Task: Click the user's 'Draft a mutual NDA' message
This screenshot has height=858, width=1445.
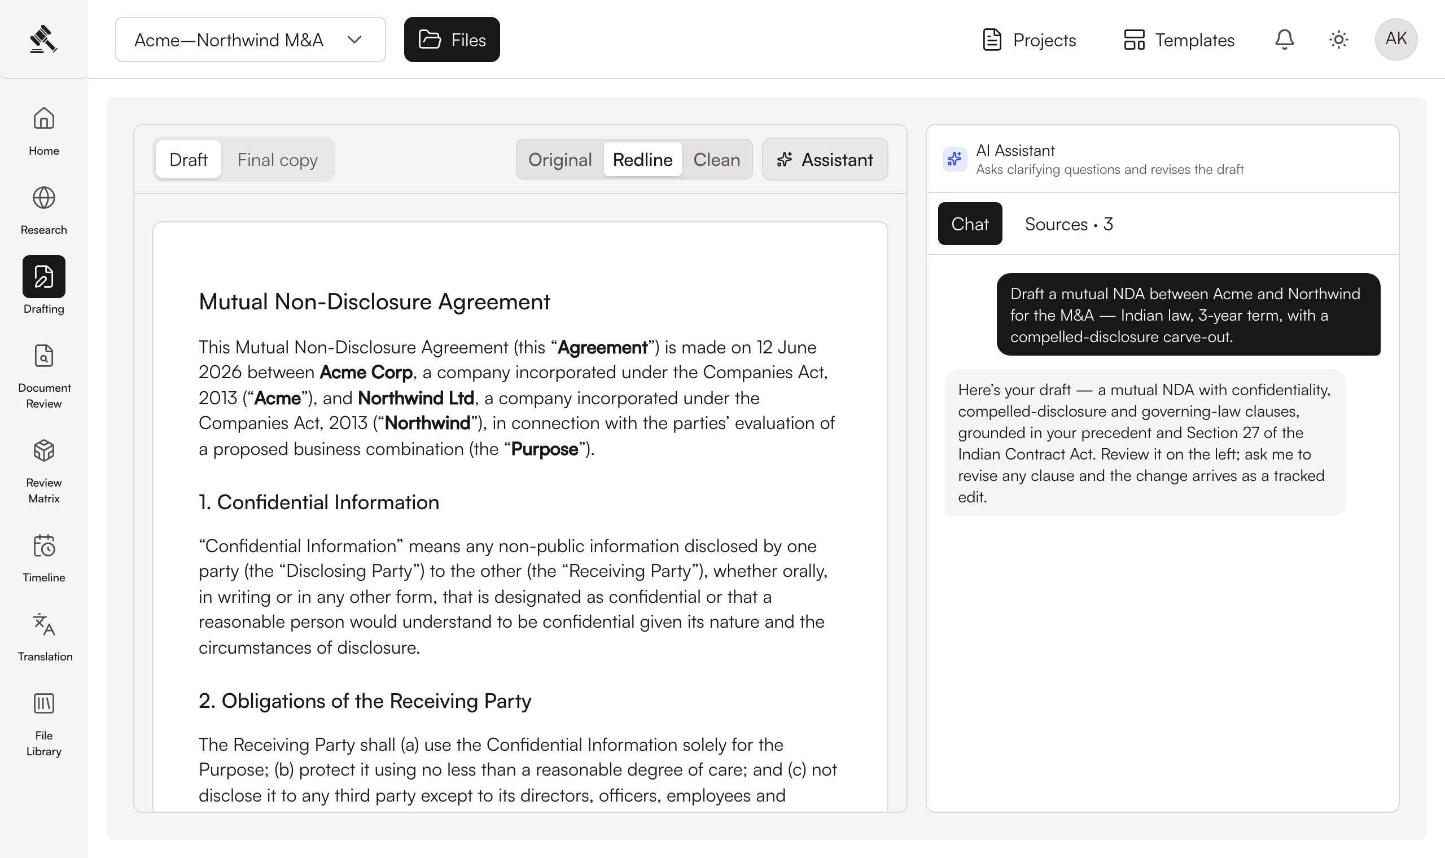Action: coord(1188,314)
